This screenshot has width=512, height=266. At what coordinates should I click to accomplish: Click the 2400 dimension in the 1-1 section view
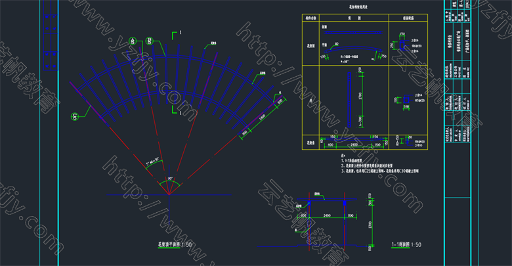click(327, 215)
